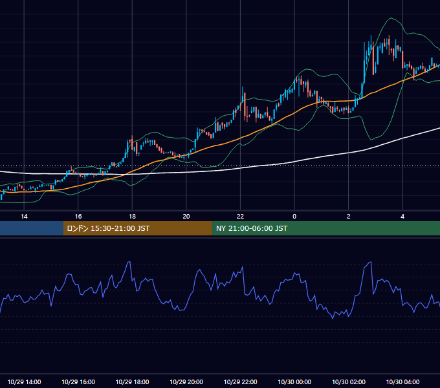440x388 pixels.
Task: Click the 0 hour label on the chart axis
Action: [x=294, y=217]
